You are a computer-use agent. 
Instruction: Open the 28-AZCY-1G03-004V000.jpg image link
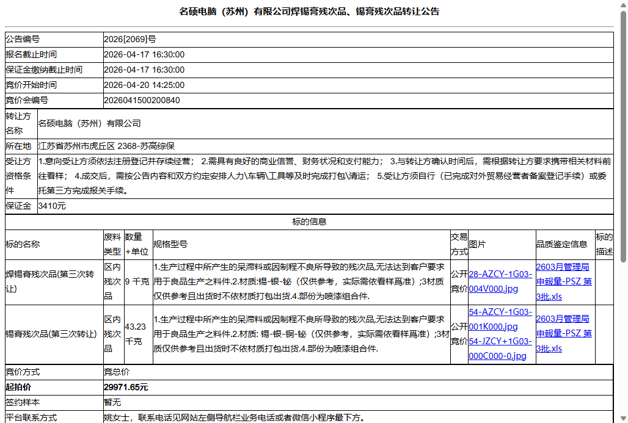click(x=500, y=282)
